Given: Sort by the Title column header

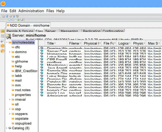Looking at the screenshot, I should pos(56,43).
